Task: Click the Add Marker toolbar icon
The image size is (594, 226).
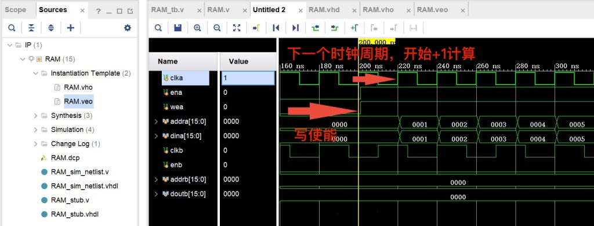Action: [354, 28]
